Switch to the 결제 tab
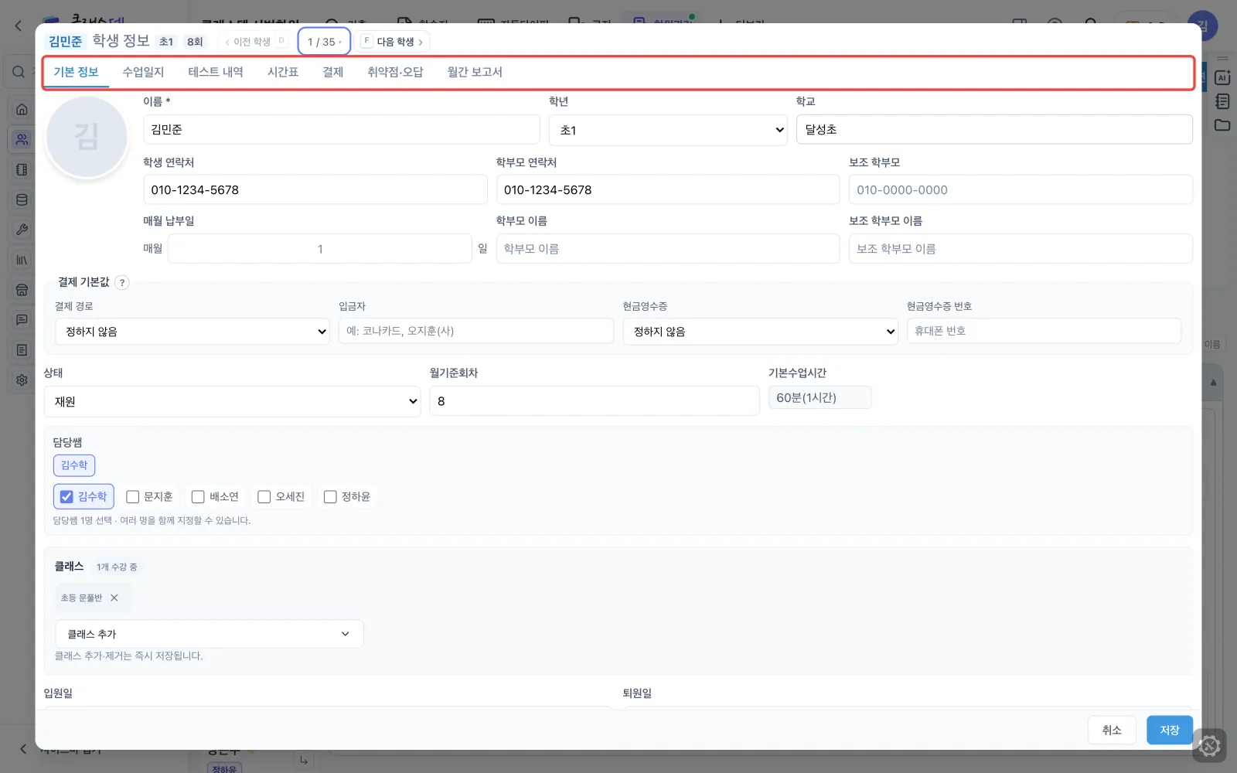1237x773 pixels. 332,72
